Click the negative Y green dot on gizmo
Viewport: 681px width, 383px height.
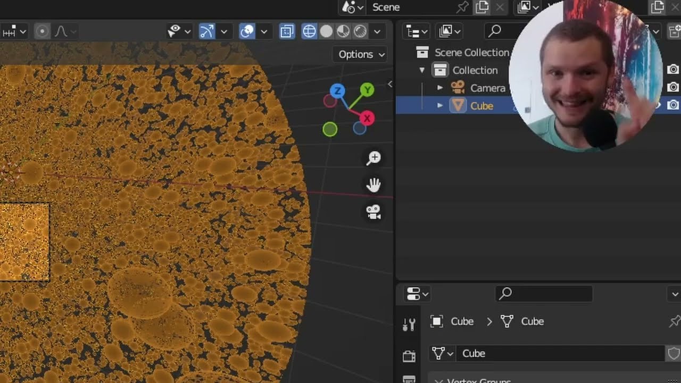click(x=330, y=129)
